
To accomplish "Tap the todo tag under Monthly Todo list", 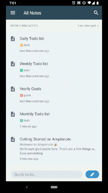I will pyautogui.click(x=25, y=121).
